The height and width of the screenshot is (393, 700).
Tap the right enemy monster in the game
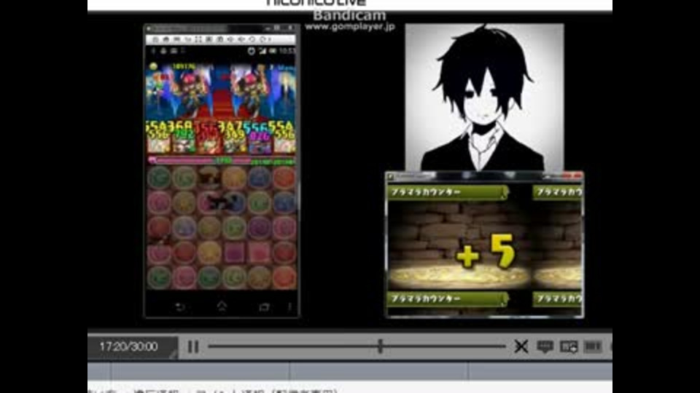[250, 92]
